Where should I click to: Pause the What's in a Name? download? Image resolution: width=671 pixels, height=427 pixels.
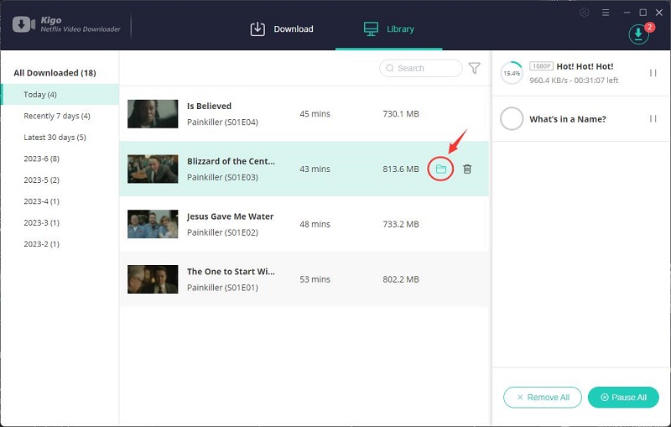pyautogui.click(x=653, y=118)
